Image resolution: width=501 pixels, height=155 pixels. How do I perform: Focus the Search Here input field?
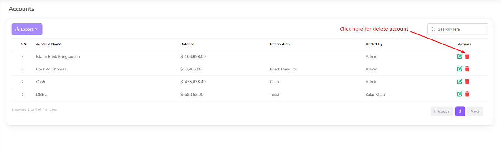point(461,29)
